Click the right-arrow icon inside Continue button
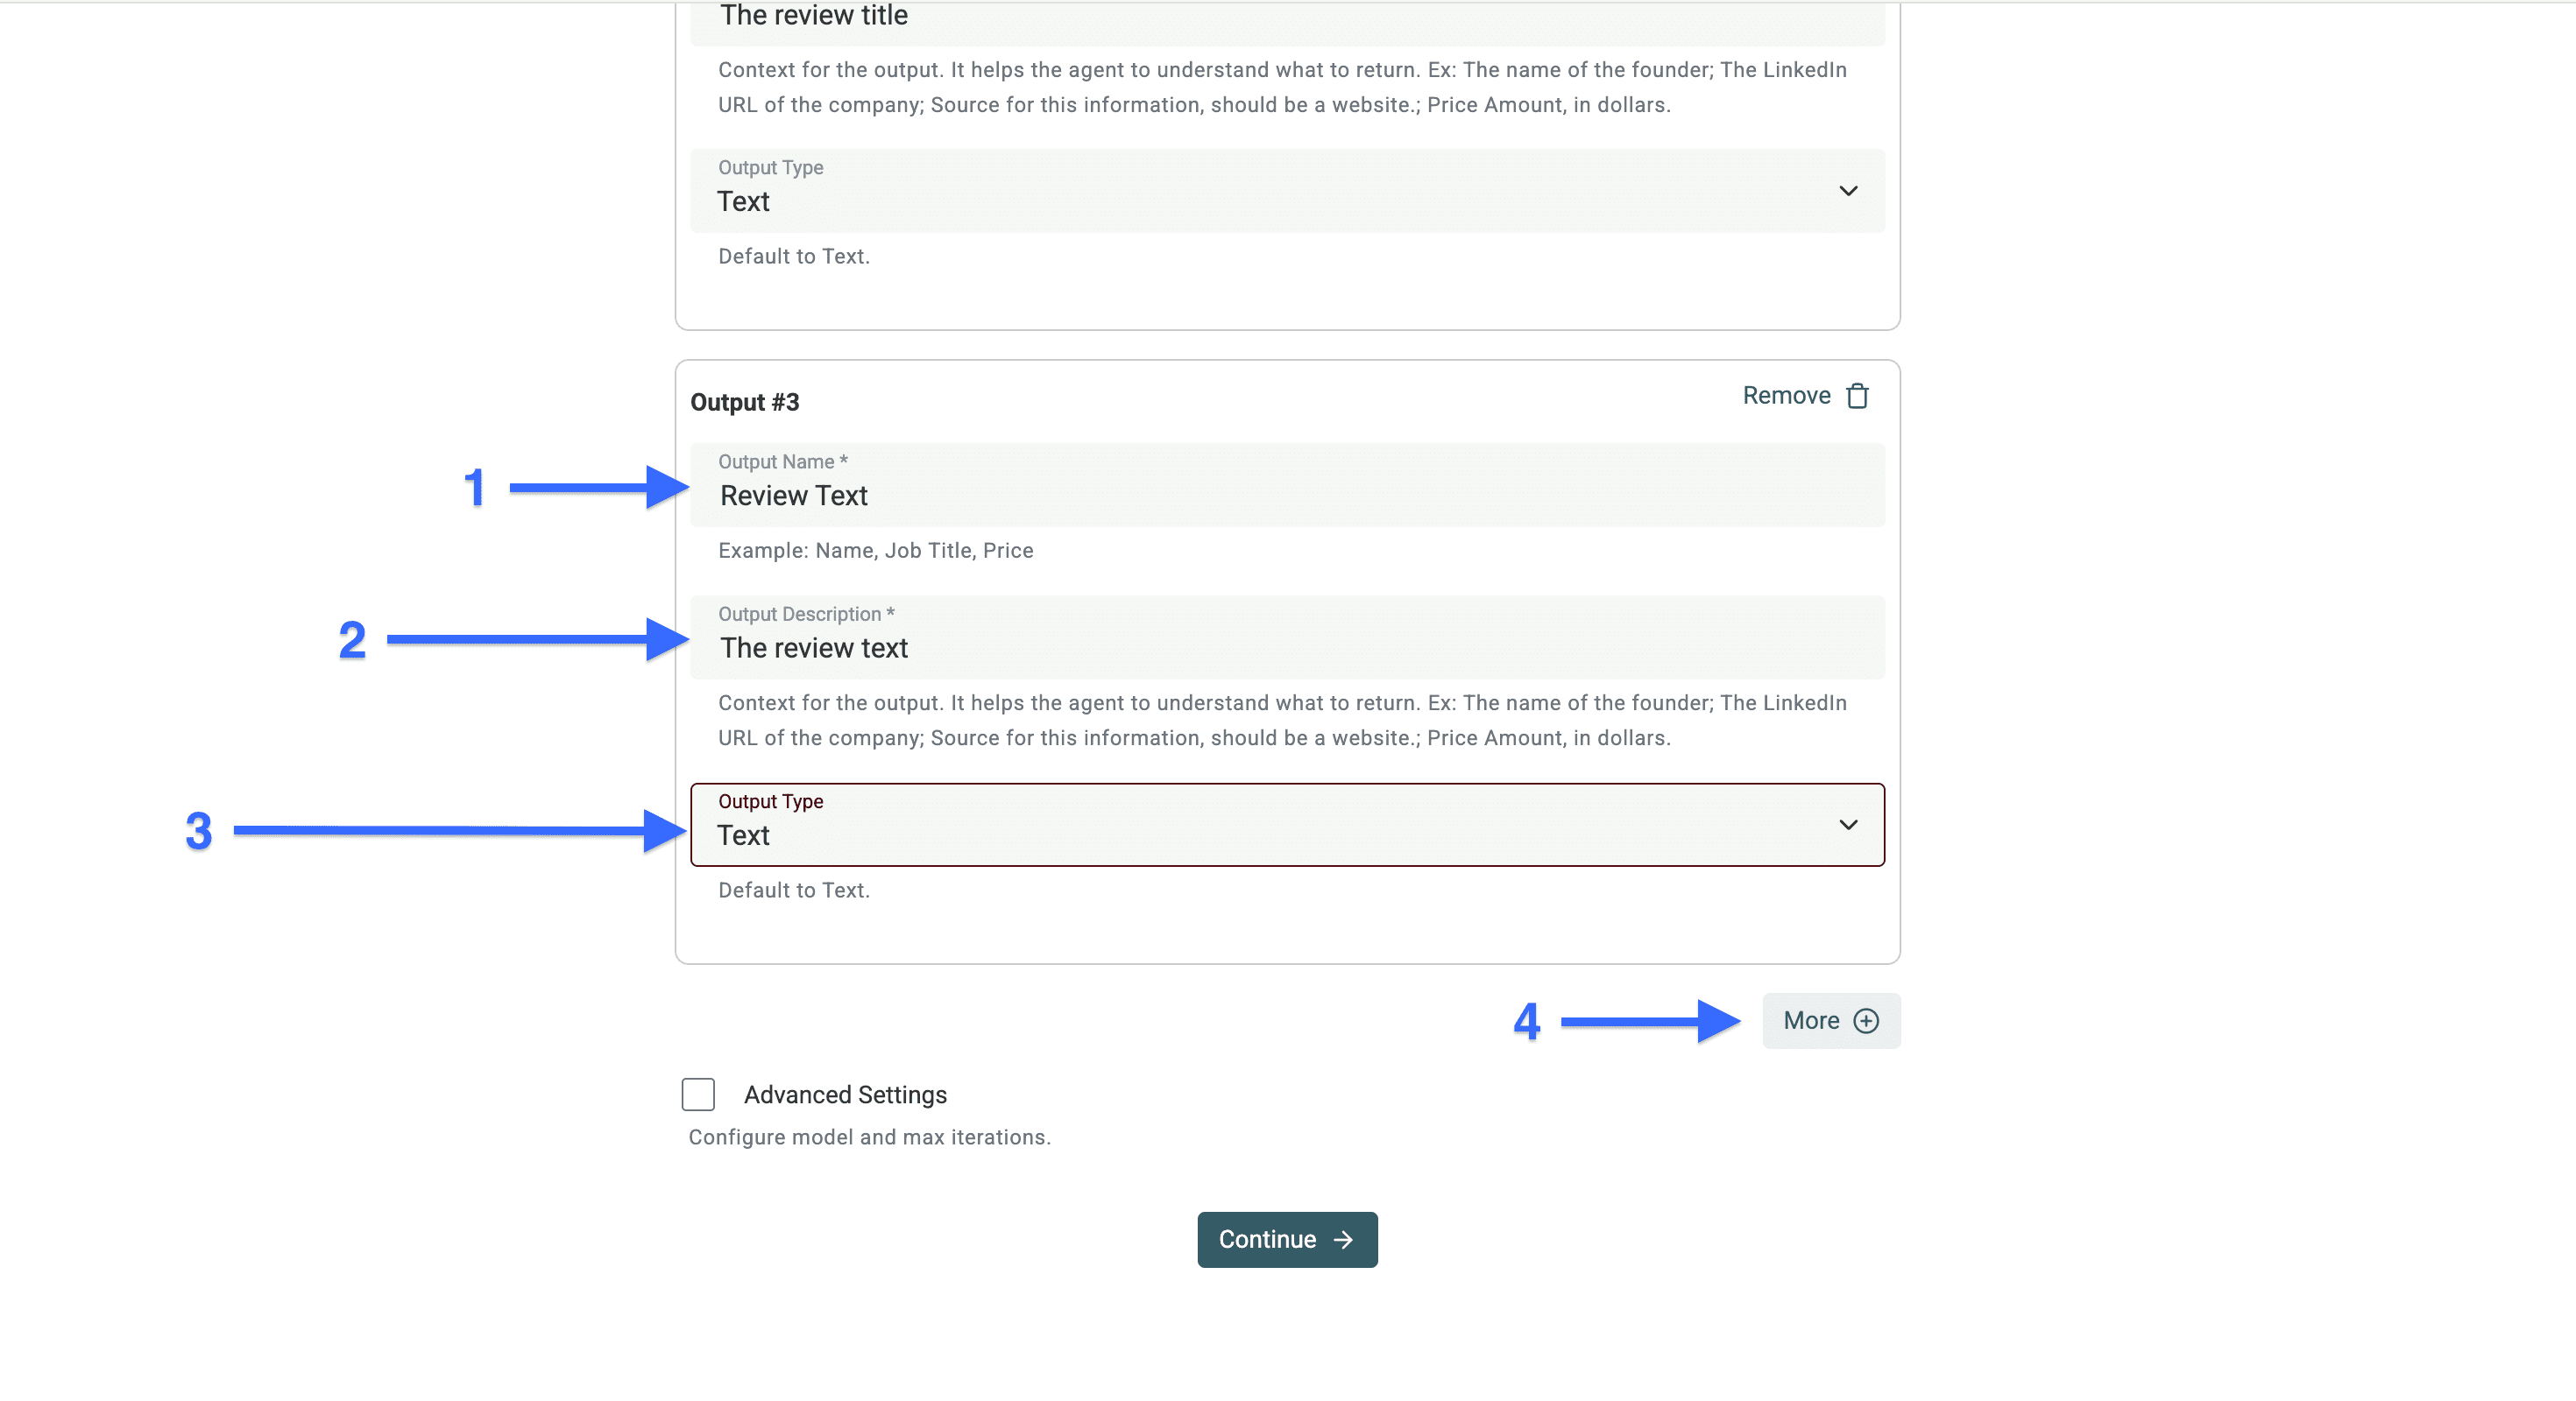Image resolution: width=2576 pixels, height=1401 pixels. 1343,1239
